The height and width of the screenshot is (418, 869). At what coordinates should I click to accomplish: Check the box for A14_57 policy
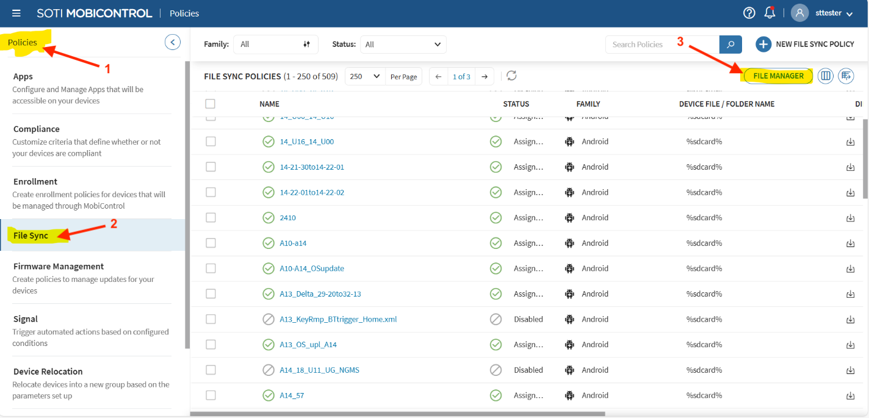211,395
